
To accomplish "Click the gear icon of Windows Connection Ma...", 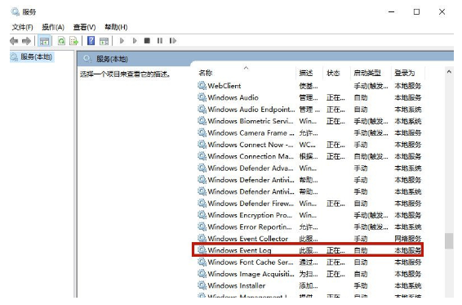I will click(202, 156).
